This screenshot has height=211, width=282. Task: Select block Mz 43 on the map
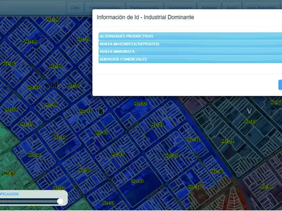(x=117, y=154)
